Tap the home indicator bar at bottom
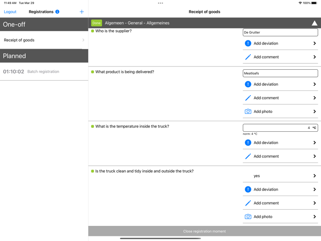This screenshot has width=321, height=241. (160, 238)
